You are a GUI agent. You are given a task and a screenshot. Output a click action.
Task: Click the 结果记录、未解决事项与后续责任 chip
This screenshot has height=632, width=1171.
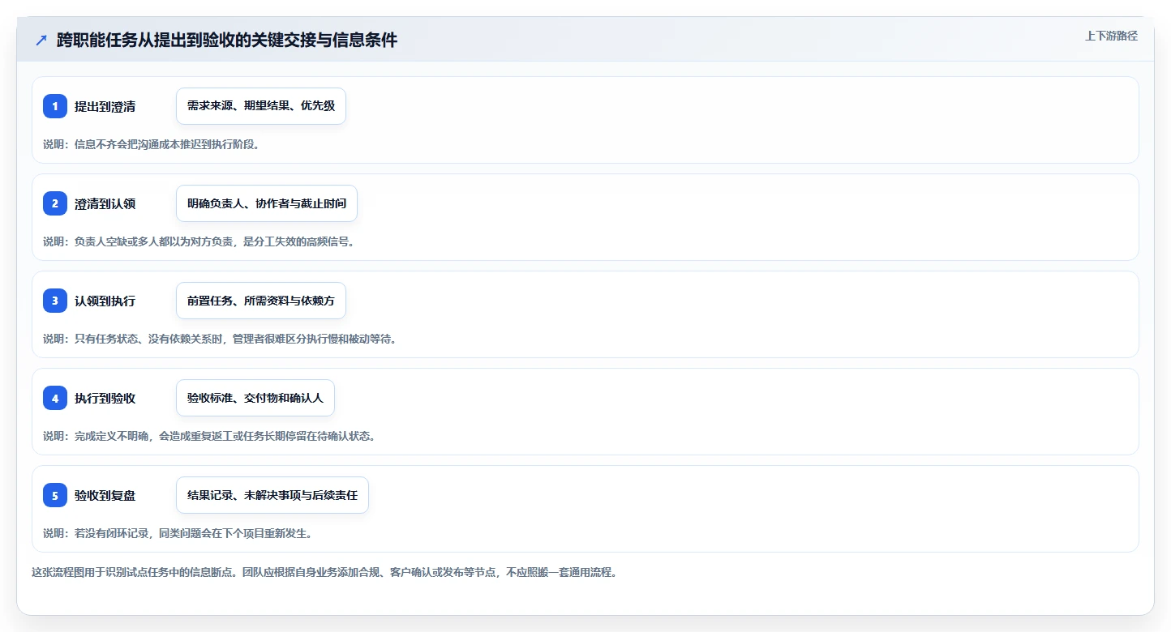pyautogui.click(x=272, y=495)
